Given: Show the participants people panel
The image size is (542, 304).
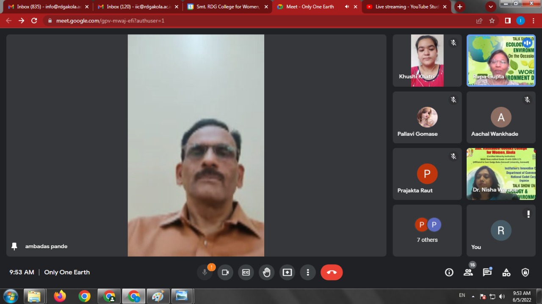Looking at the screenshot, I should point(468,272).
